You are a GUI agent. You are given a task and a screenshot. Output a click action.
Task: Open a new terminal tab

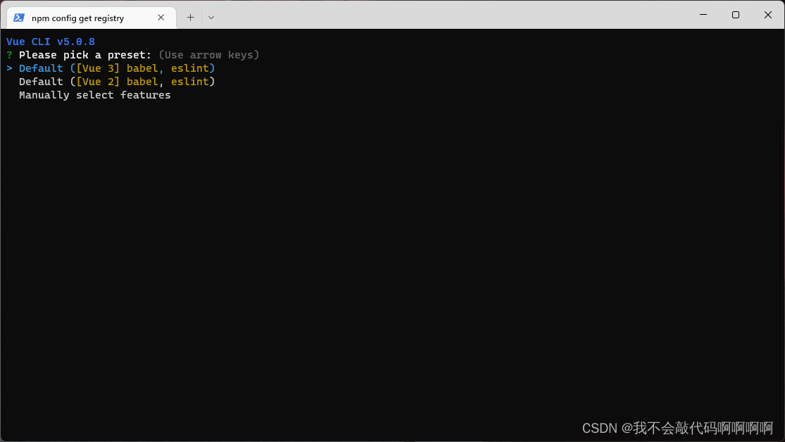pyautogui.click(x=190, y=18)
